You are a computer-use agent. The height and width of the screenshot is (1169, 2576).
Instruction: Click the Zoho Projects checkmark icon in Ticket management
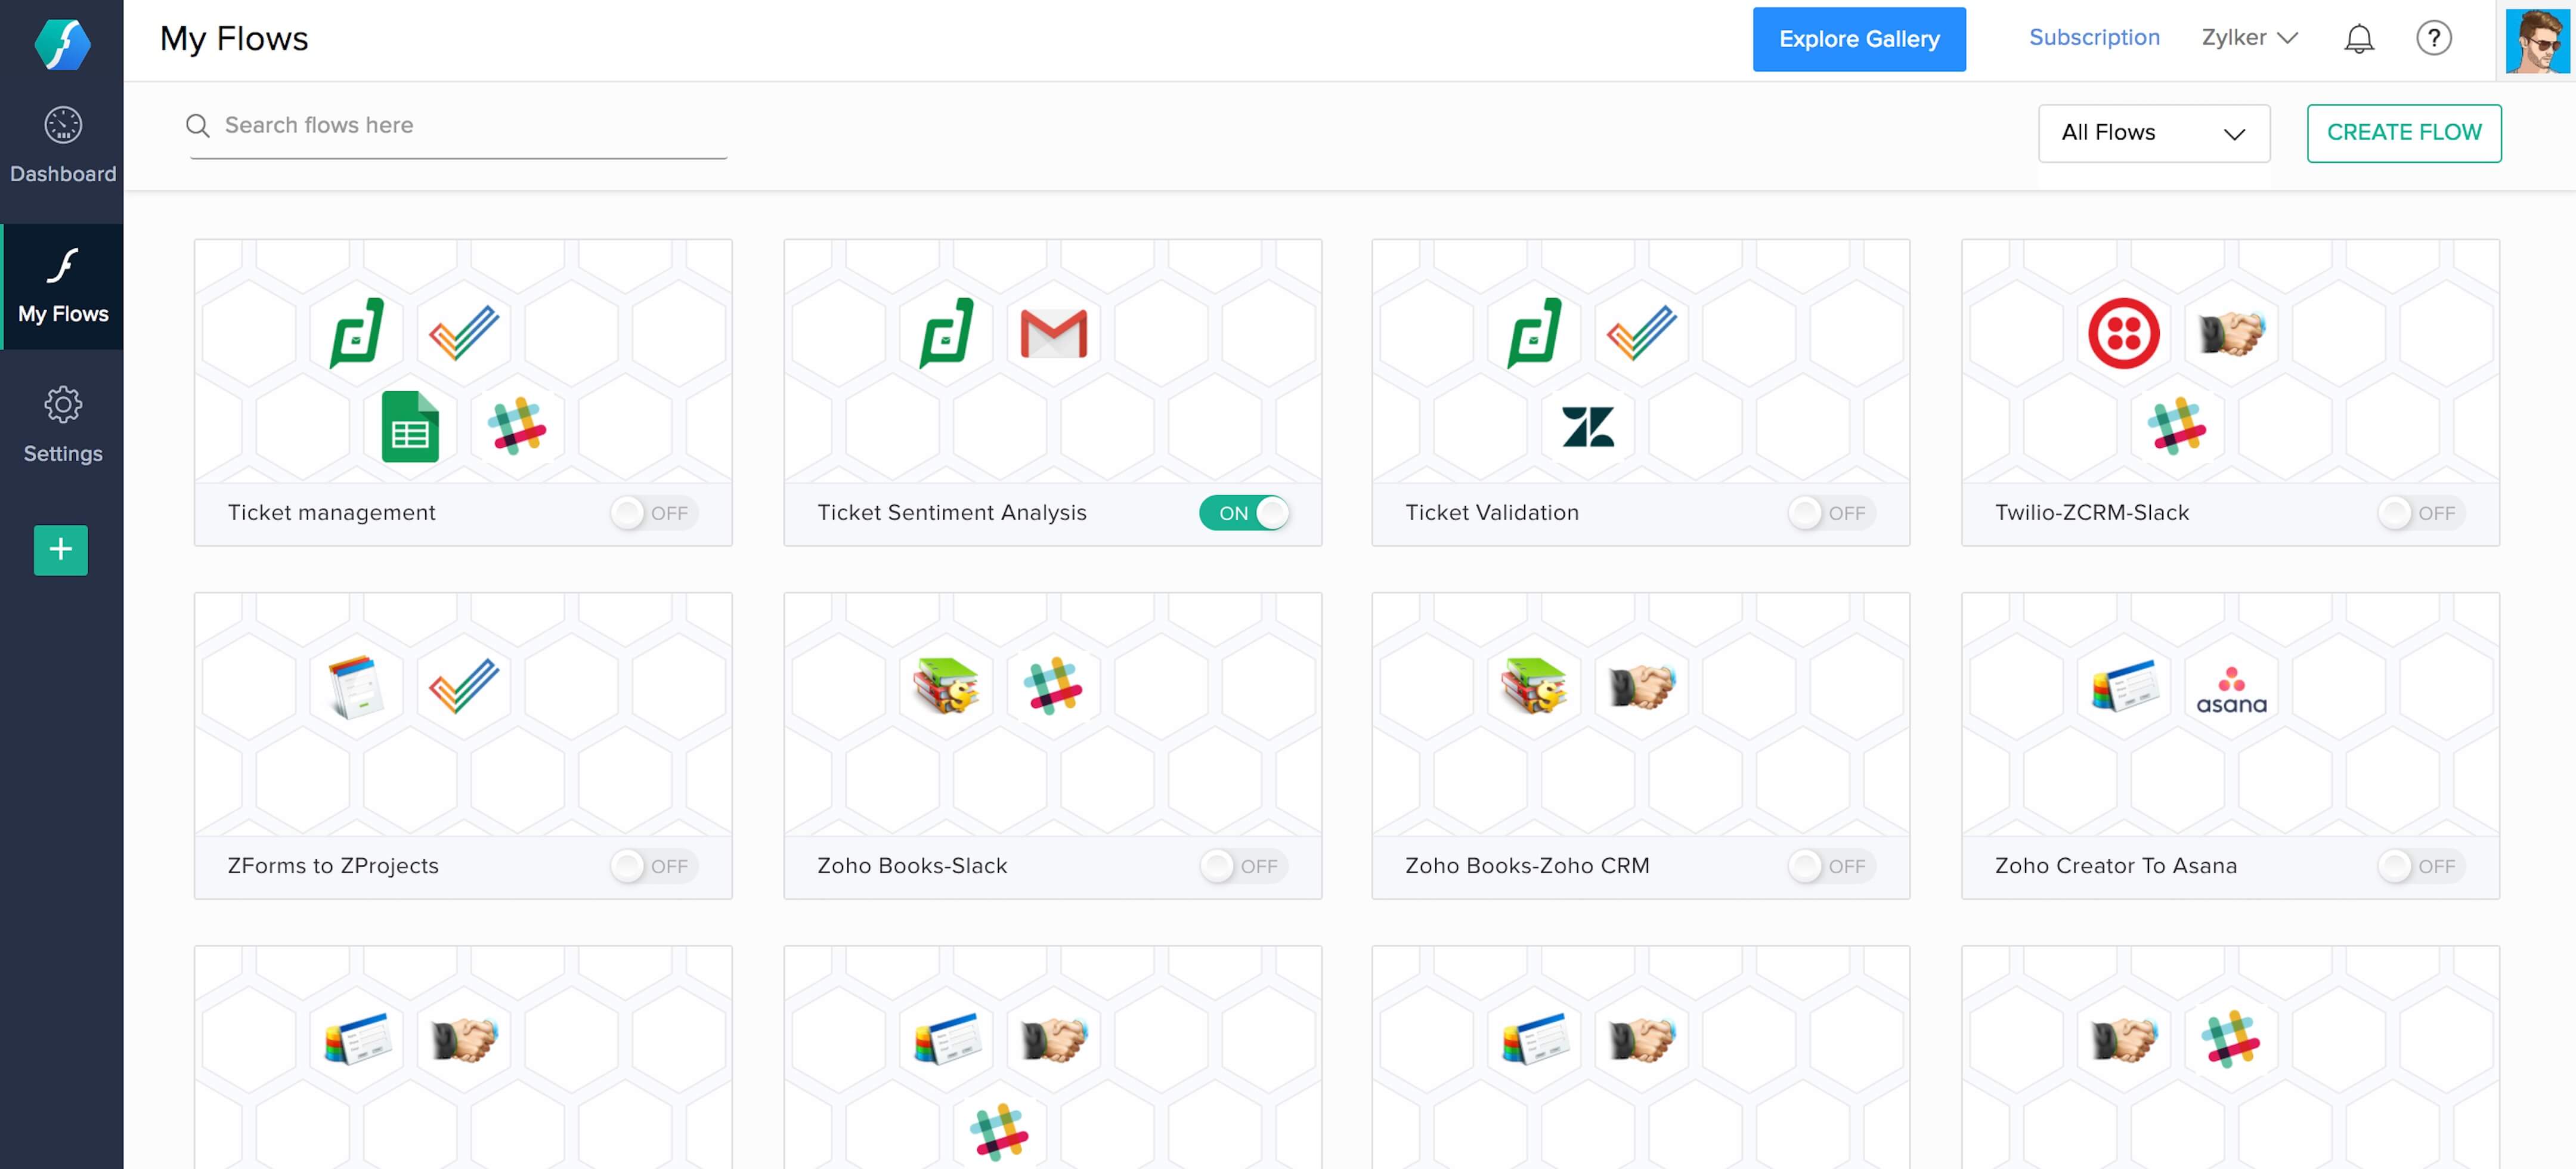tap(464, 333)
